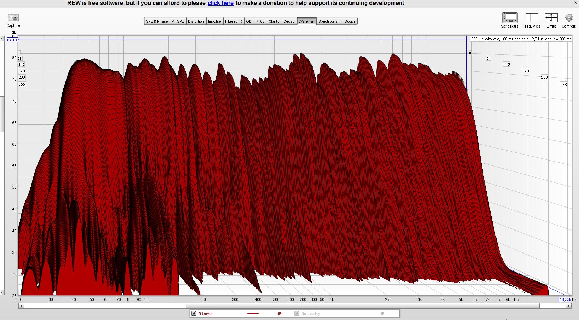Screen dimensions: 579x320
Task: Toggle the No overlay checkbox
Action: [297, 314]
